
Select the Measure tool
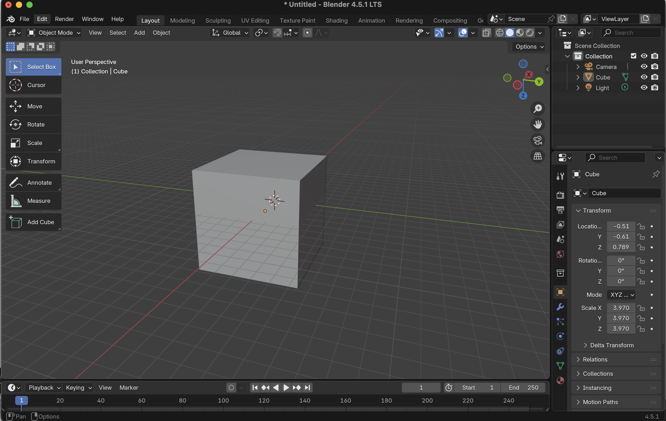coord(33,201)
